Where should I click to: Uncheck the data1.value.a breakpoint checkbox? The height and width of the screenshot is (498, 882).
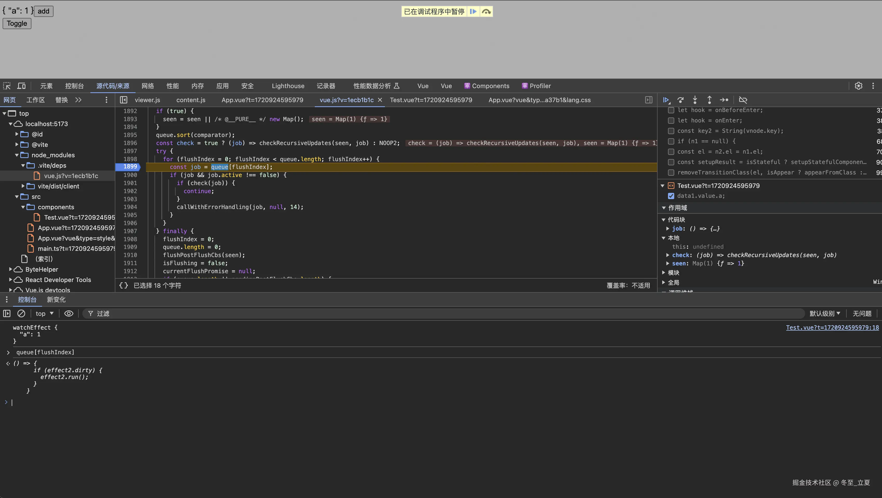point(671,196)
